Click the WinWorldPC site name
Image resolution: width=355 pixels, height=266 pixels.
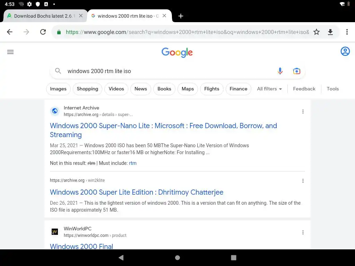click(x=77, y=229)
